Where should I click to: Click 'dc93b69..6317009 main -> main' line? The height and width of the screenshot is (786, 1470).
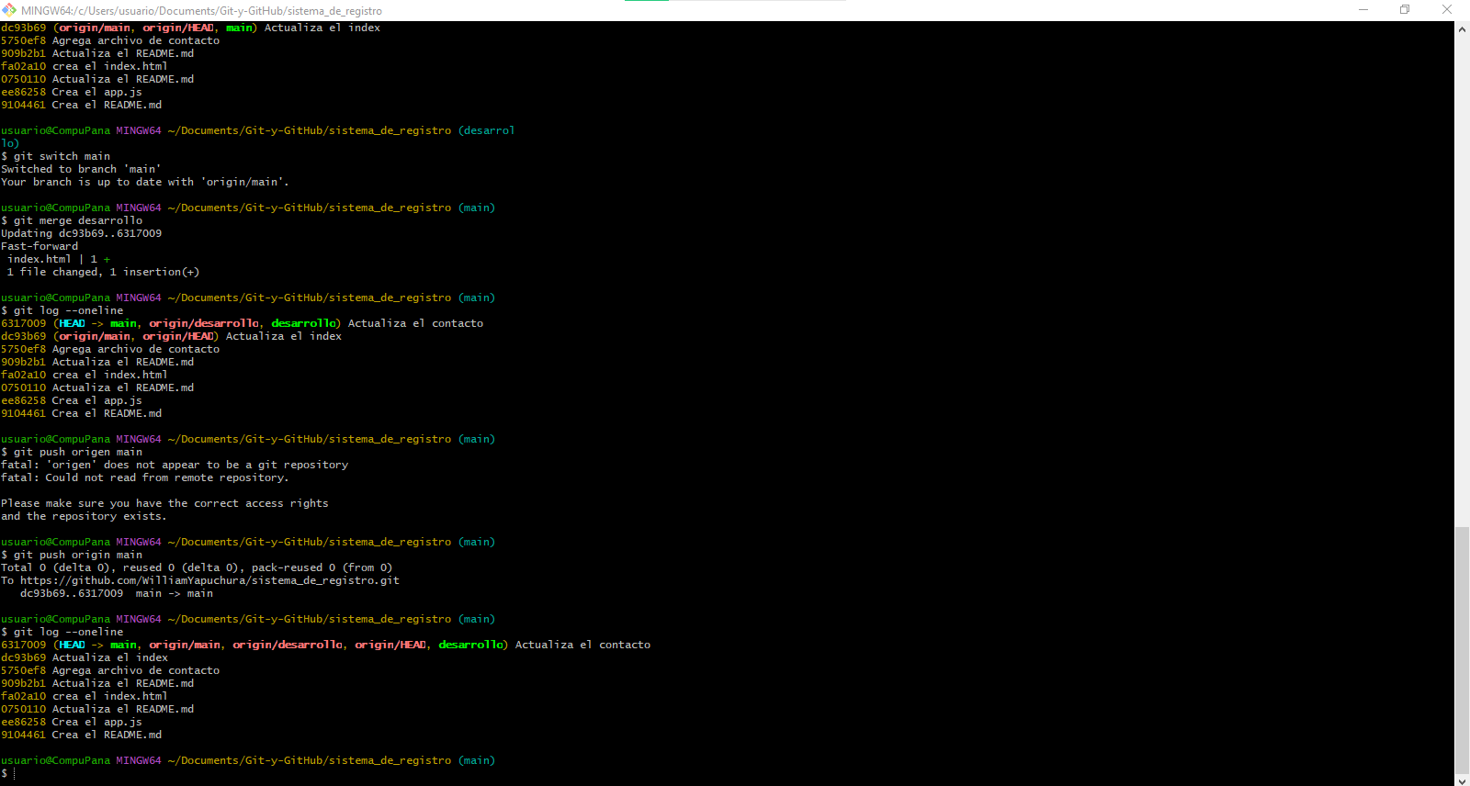tap(117, 593)
